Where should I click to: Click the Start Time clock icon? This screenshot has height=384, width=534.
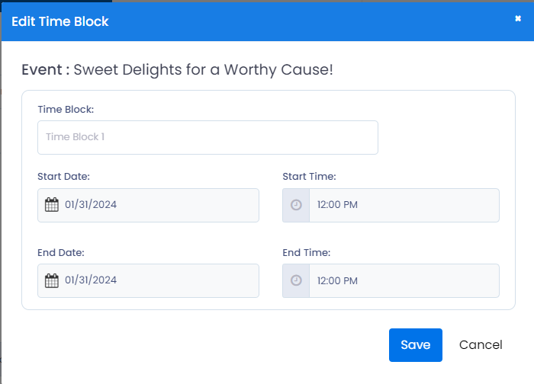click(x=296, y=205)
